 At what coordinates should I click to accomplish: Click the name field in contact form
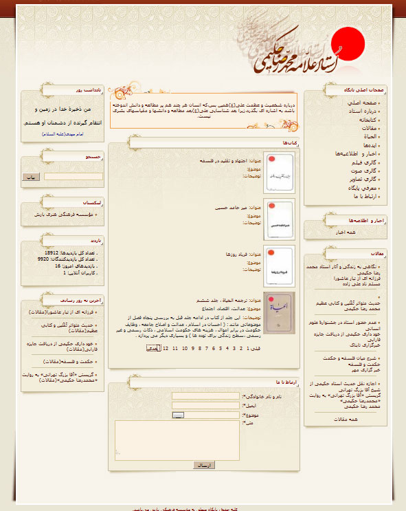(205, 396)
